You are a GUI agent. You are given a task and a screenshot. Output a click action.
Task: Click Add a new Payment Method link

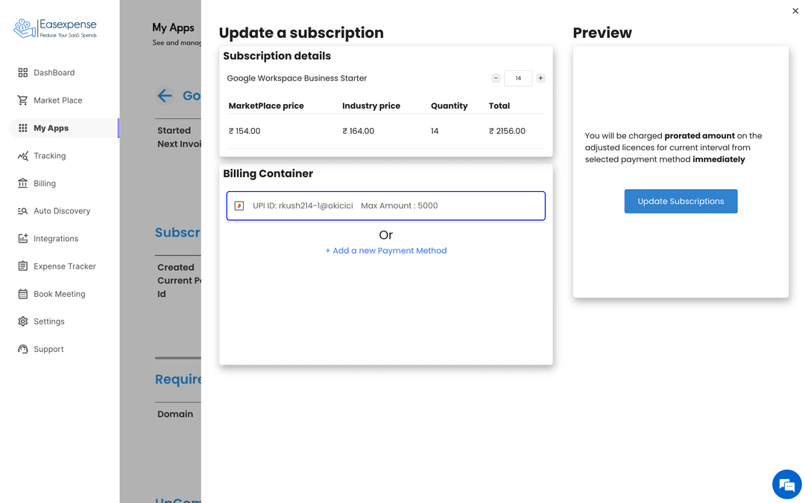(386, 251)
